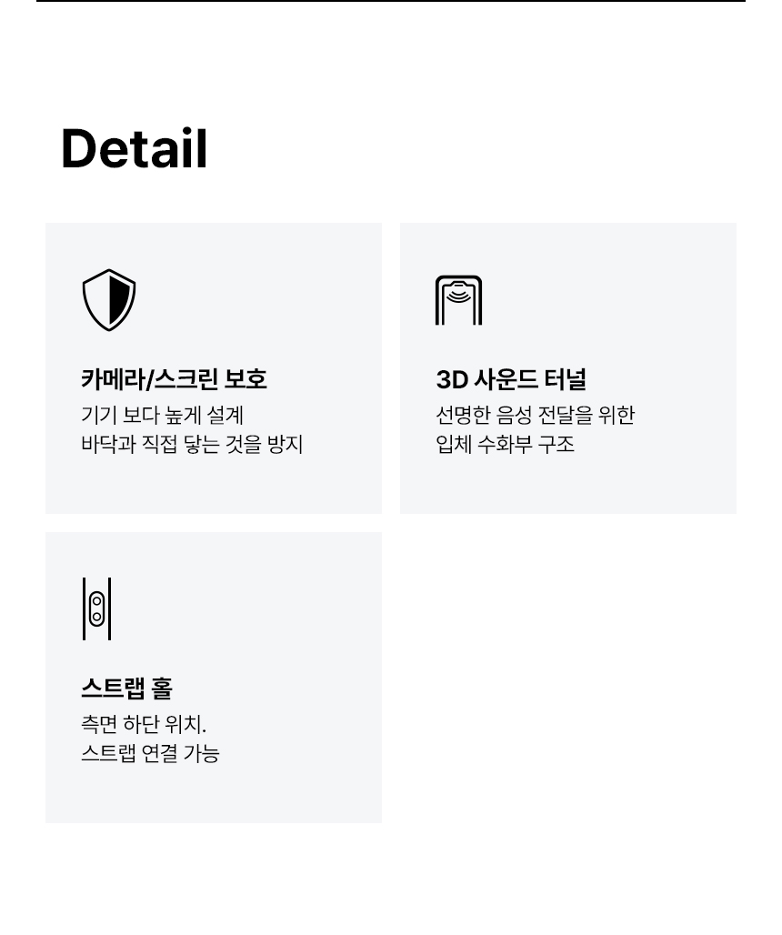
Task: Click the 3D sound tunnel feature card
Action: (x=568, y=368)
